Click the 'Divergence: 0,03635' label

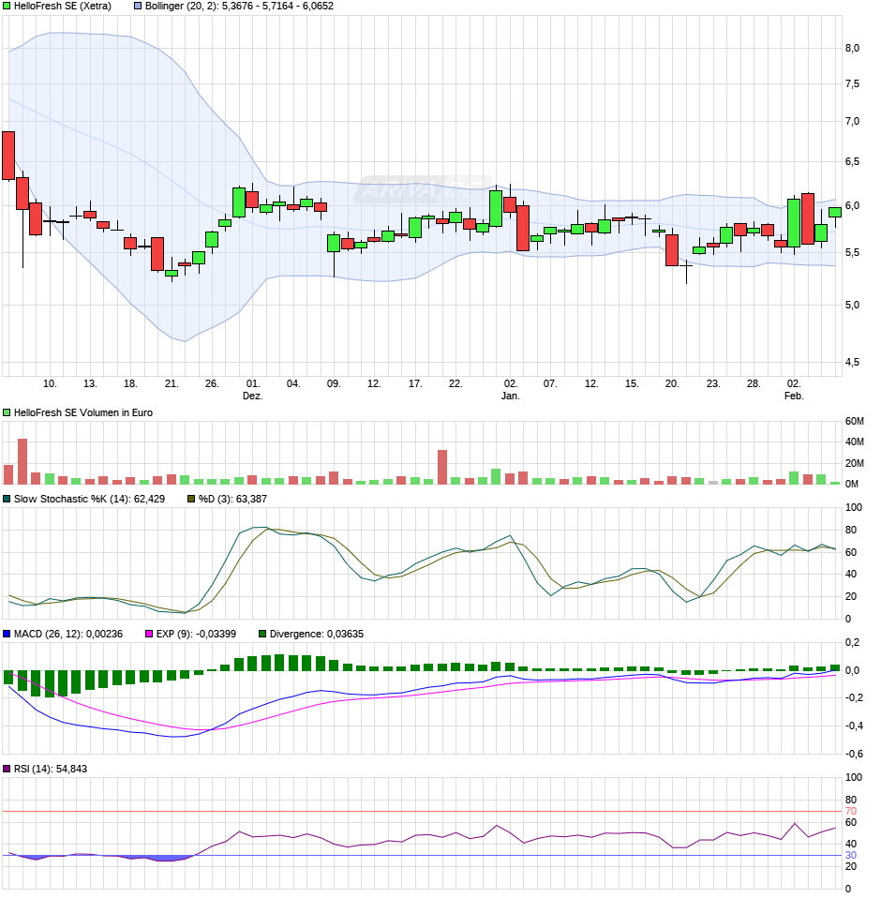(x=317, y=634)
